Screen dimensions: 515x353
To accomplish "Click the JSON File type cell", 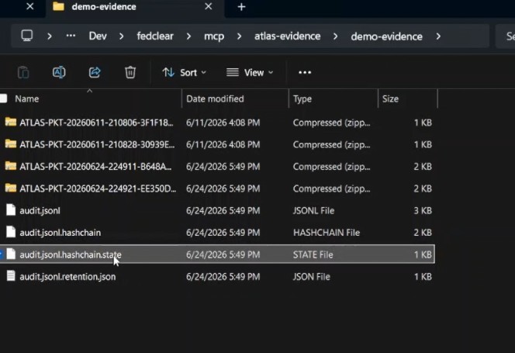I will click(x=311, y=277).
